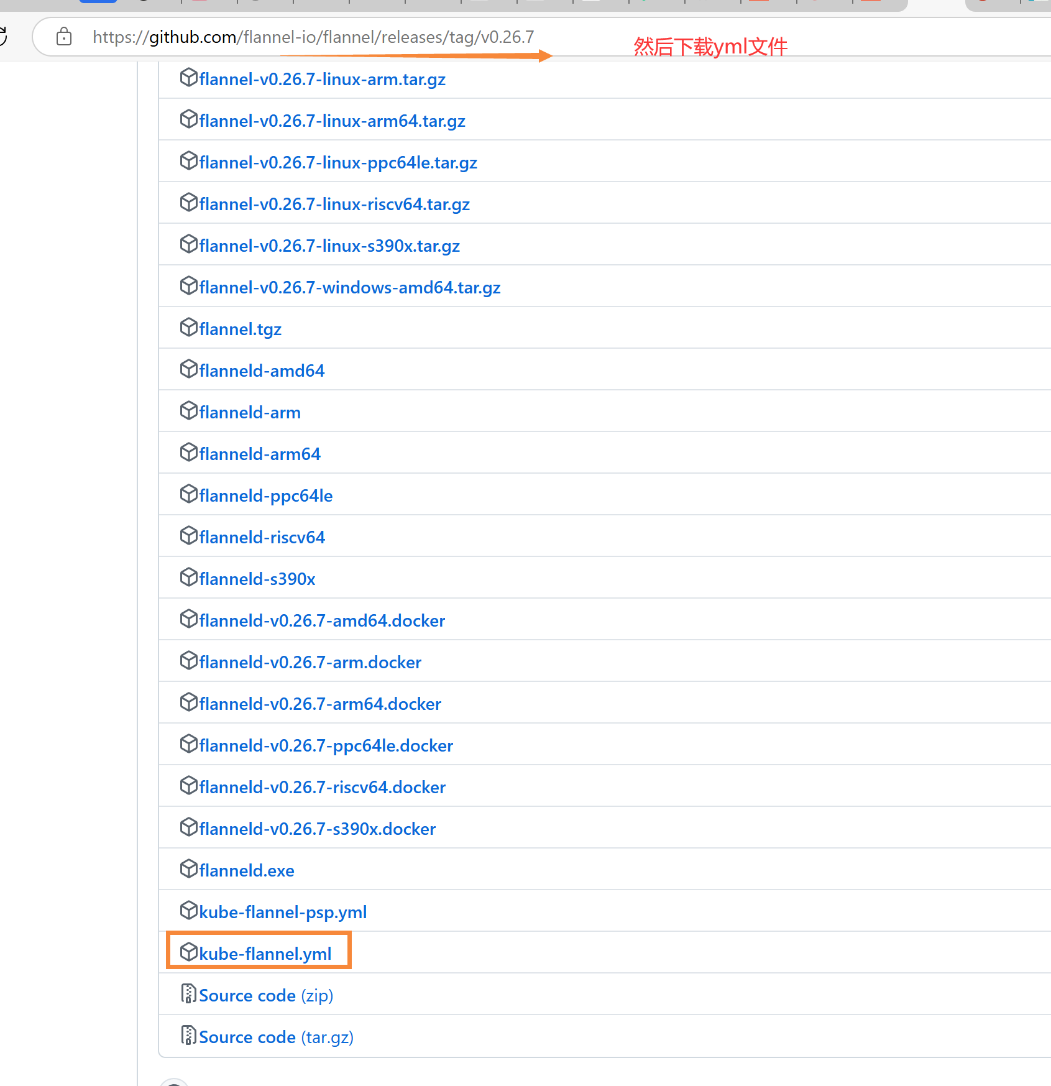Click package icon beside flannel.tgz
The image size is (1051, 1086).
tap(188, 327)
